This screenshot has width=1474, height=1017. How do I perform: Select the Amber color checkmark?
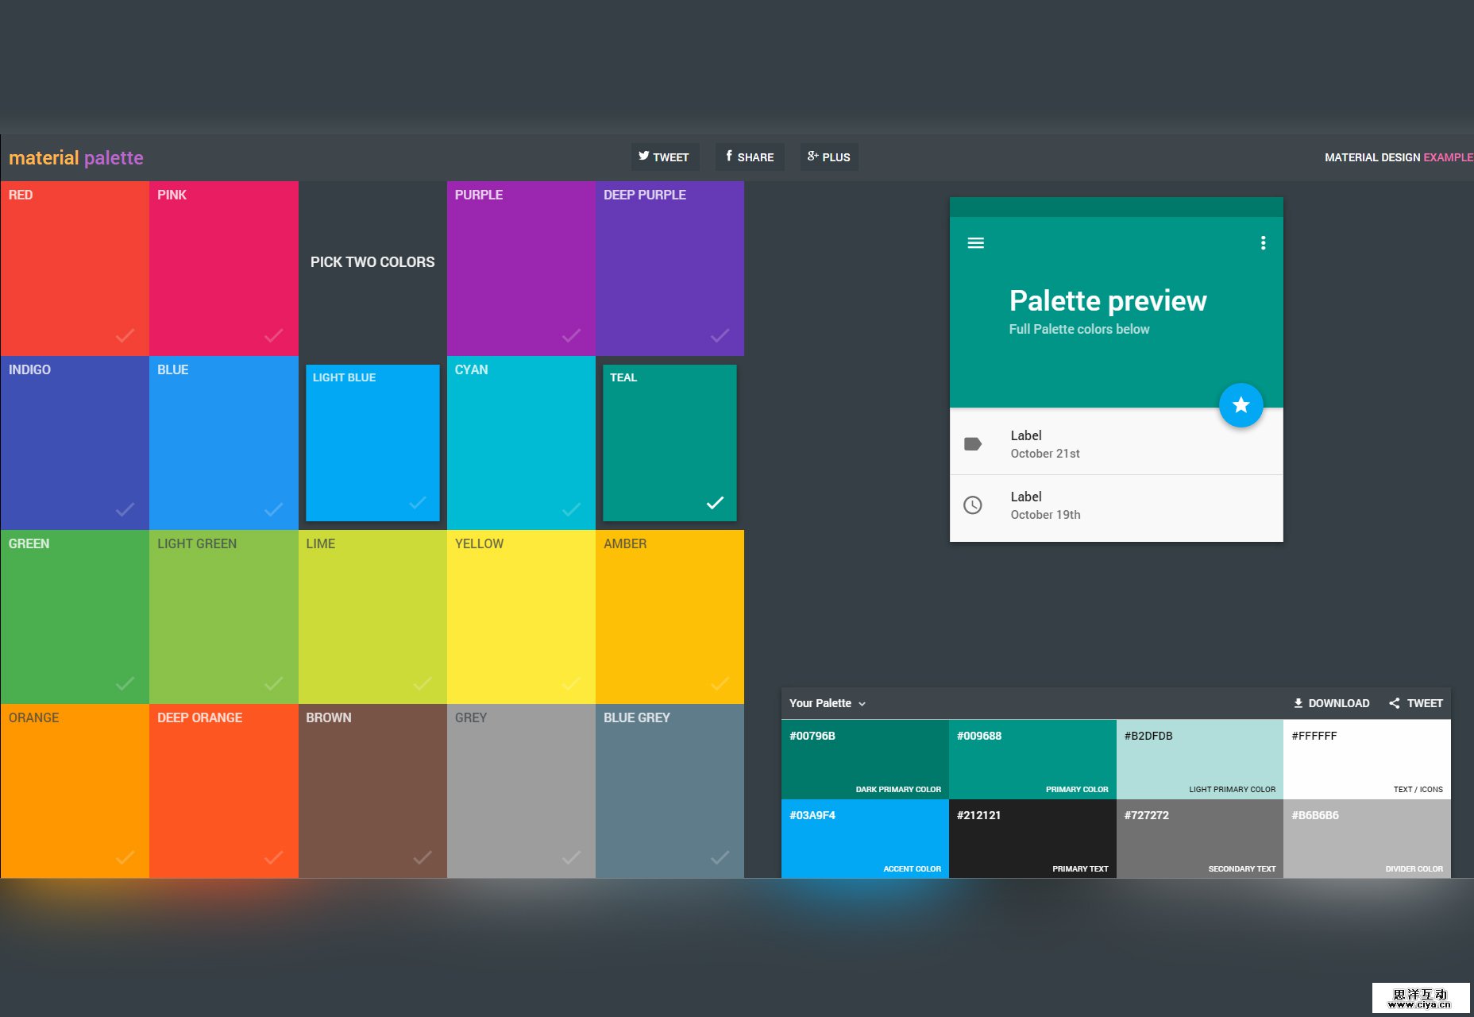click(721, 683)
